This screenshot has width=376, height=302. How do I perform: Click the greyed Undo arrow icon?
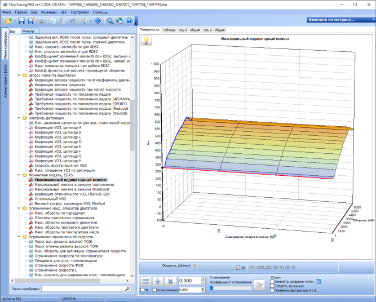[72, 21]
